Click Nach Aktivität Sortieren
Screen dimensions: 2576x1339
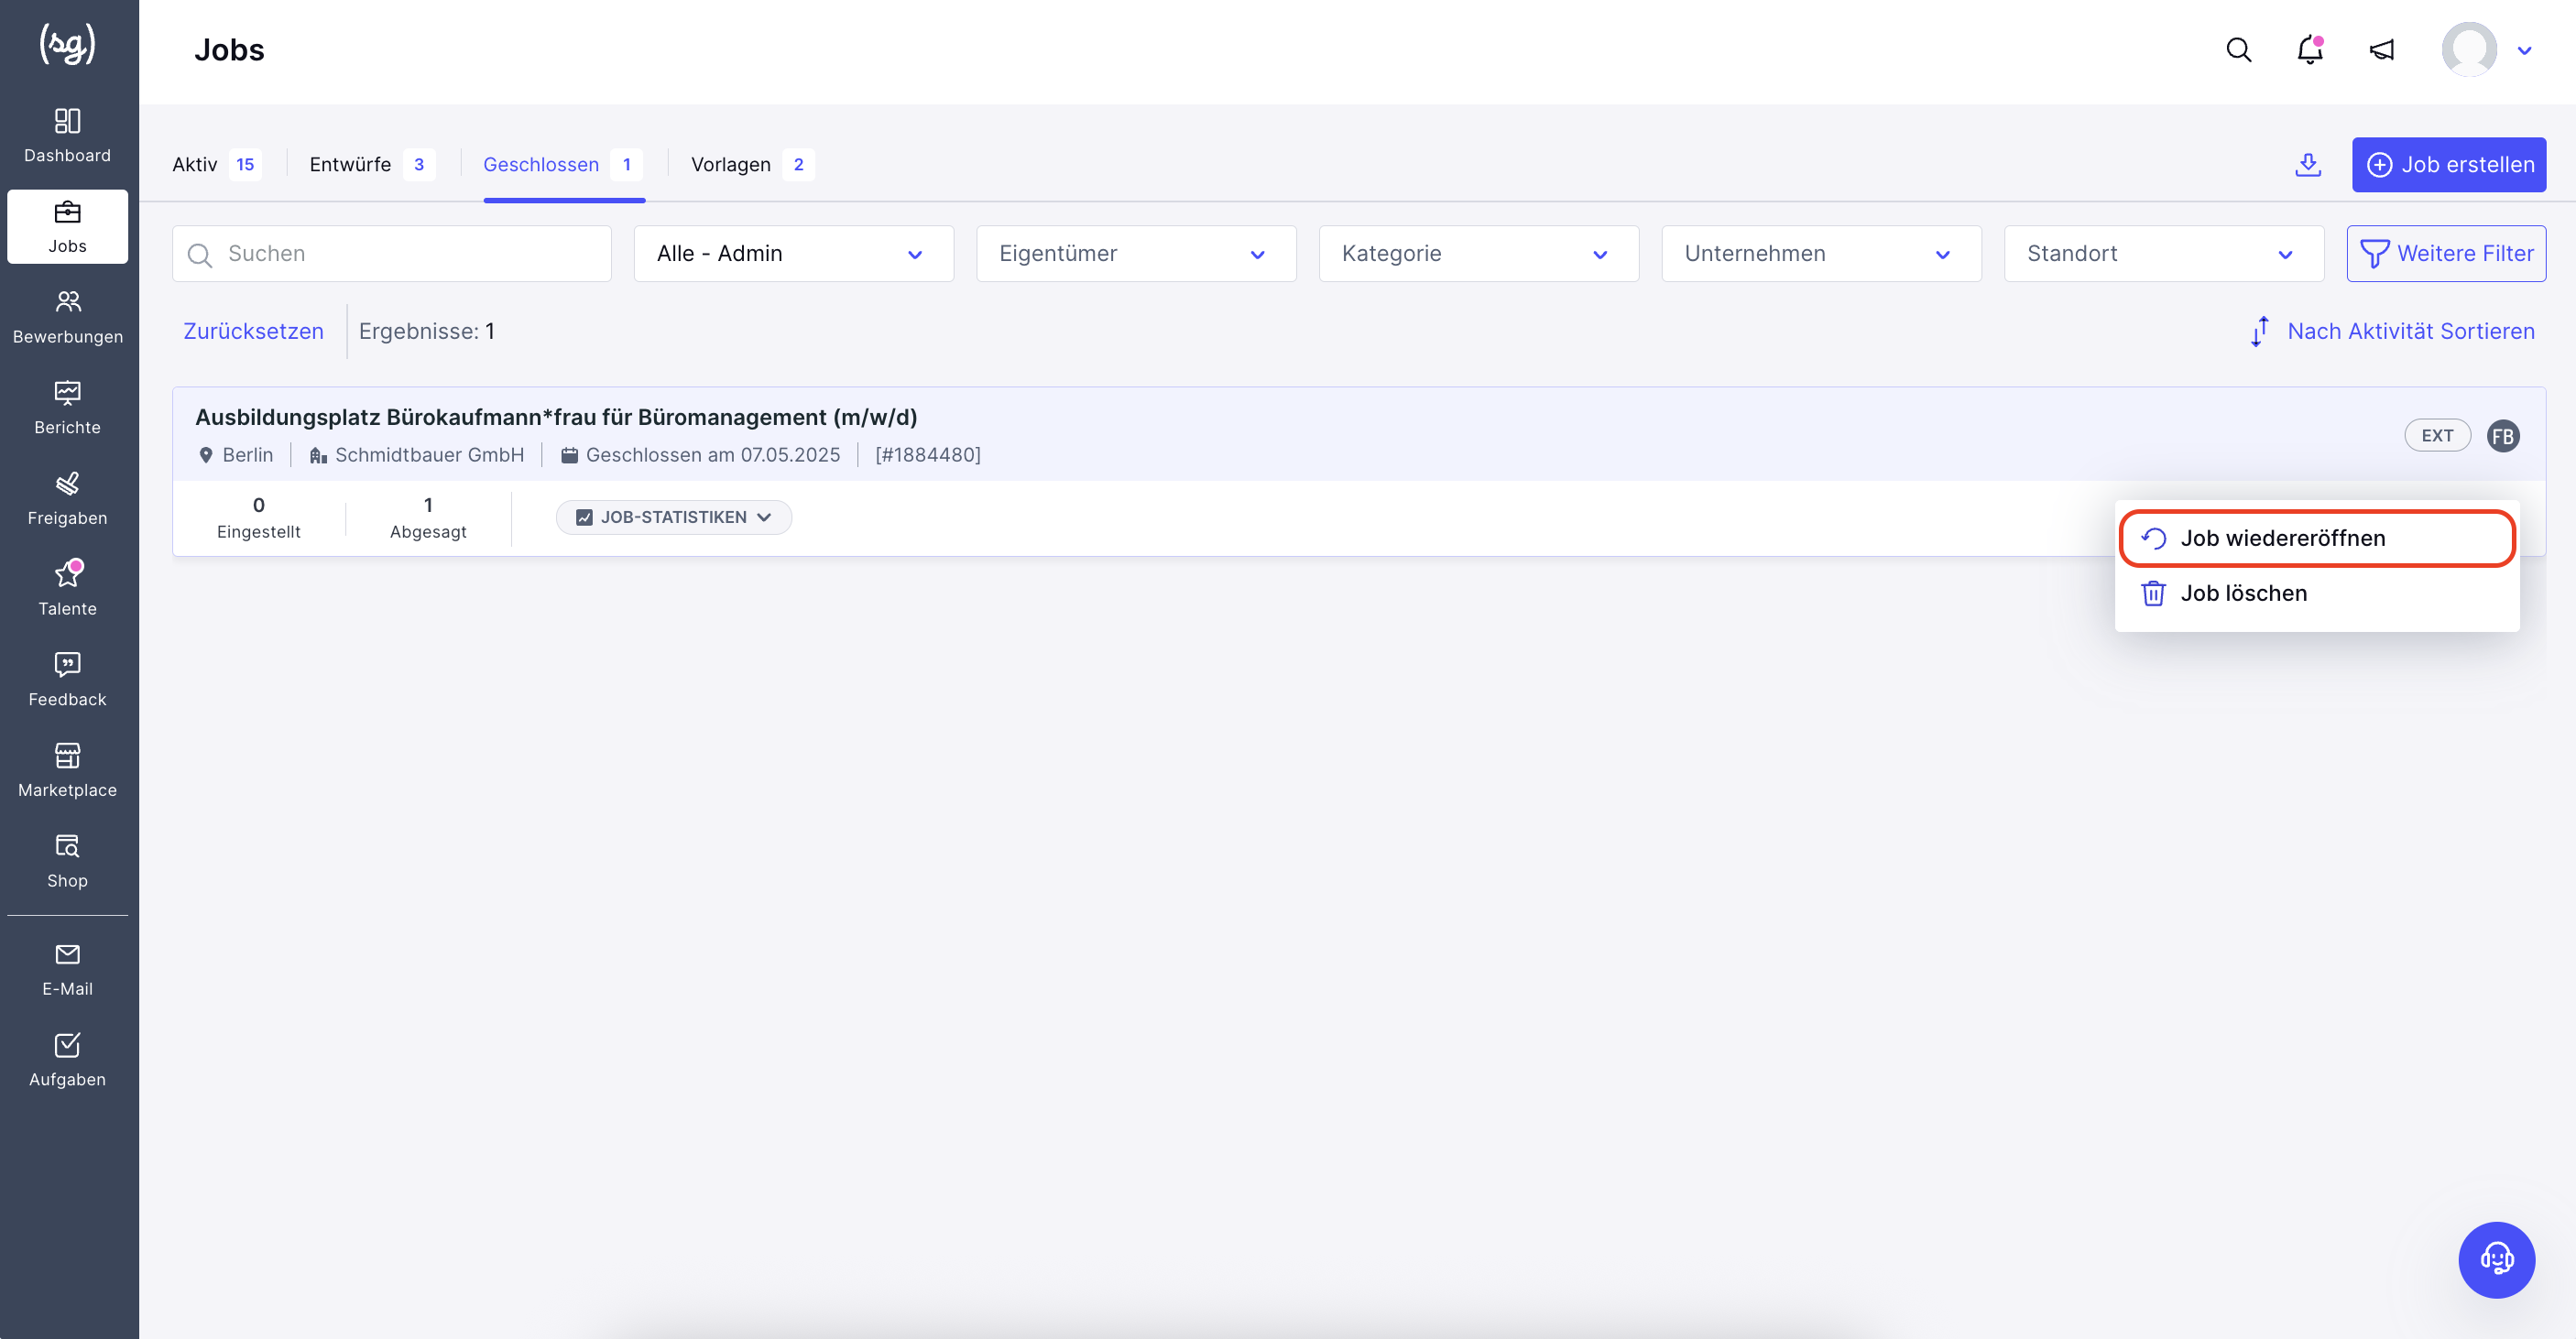coord(2392,331)
